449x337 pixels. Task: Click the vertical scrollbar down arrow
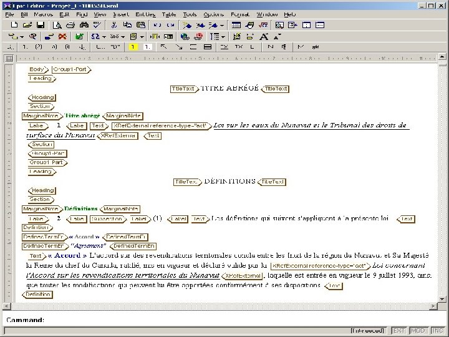(442, 299)
